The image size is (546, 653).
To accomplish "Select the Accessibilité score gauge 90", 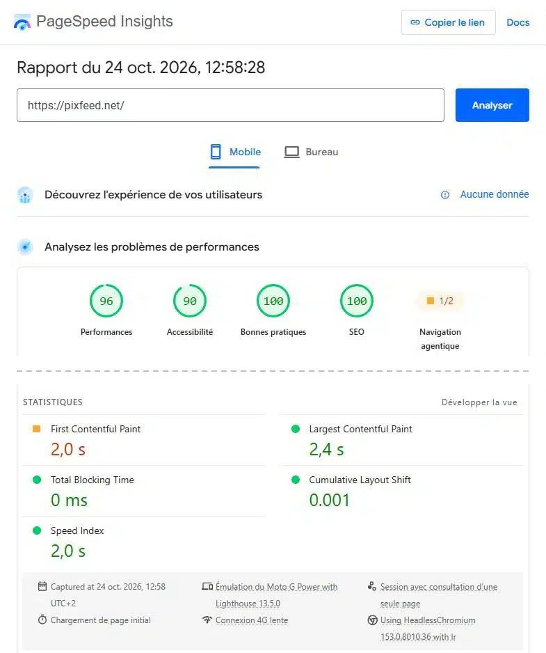I will click(190, 301).
